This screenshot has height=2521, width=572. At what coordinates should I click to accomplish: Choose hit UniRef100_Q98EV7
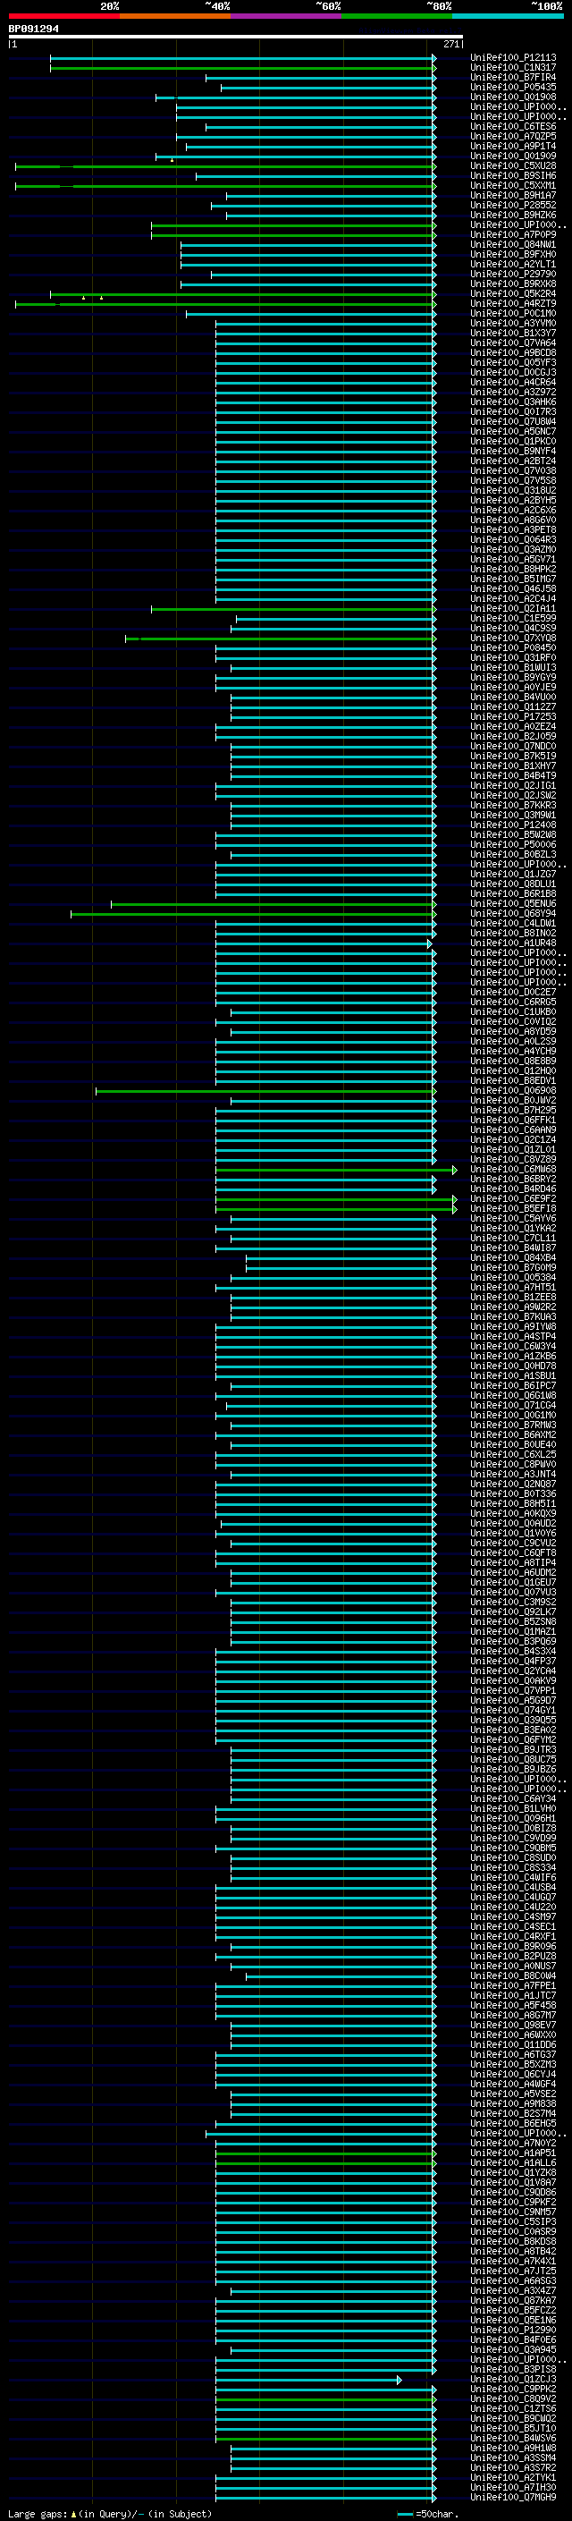[513, 2025]
